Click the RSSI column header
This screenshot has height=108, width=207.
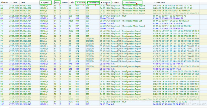[x=57, y=2]
